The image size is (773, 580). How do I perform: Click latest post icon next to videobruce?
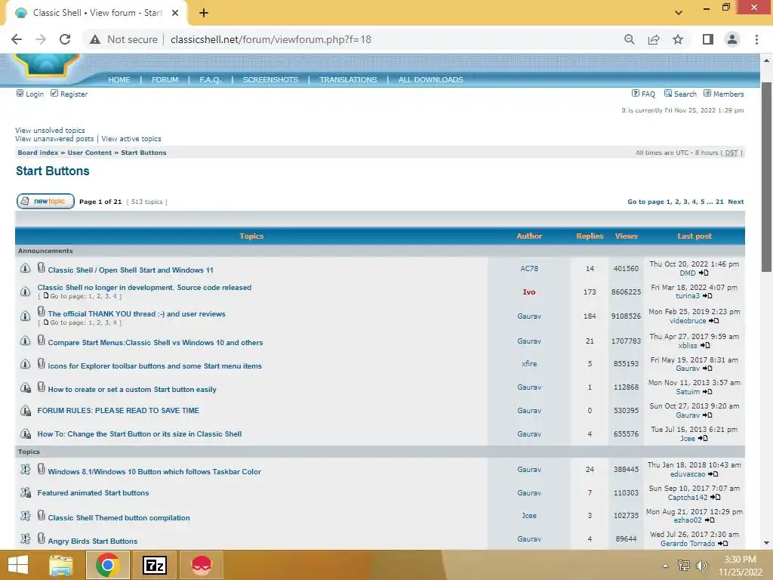pyautogui.click(x=713, y=320)
